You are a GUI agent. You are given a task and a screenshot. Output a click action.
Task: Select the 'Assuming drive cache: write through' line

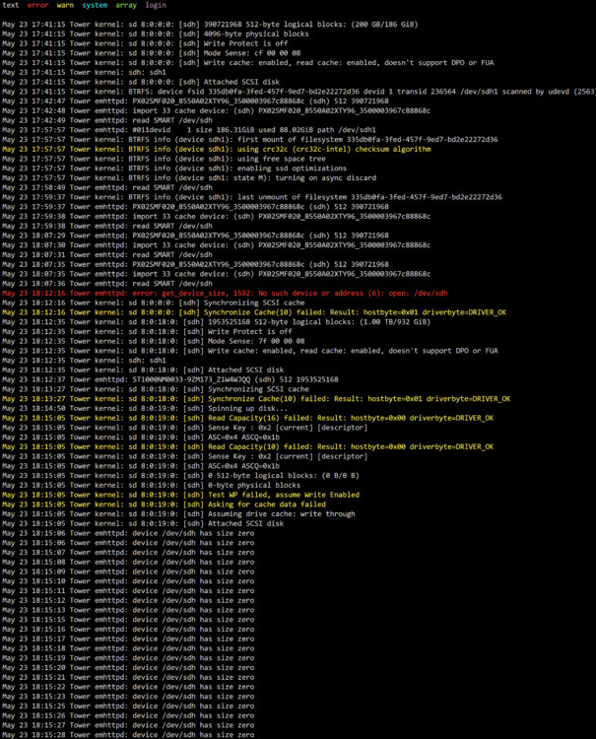178,513
